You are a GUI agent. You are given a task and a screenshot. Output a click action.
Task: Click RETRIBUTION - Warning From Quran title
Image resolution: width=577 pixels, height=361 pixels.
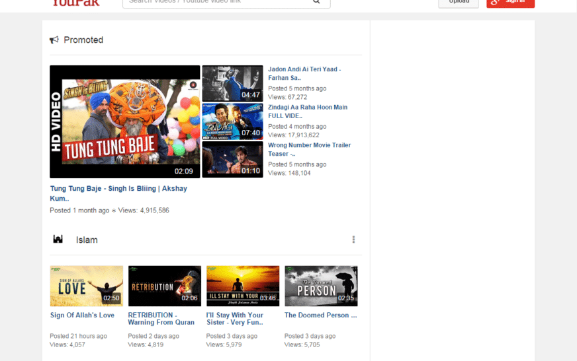[161, 319]
